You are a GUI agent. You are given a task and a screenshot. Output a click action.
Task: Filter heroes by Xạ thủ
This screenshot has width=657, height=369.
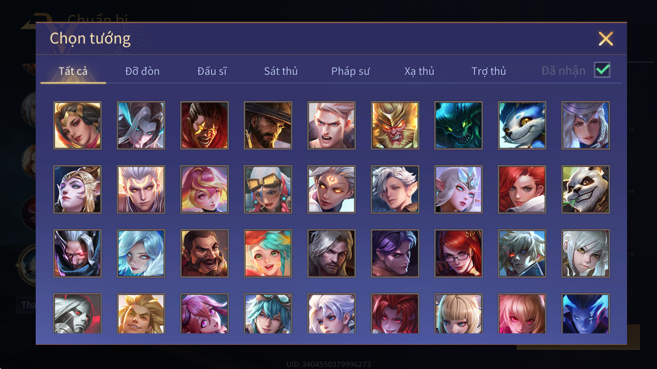point(419,71)
